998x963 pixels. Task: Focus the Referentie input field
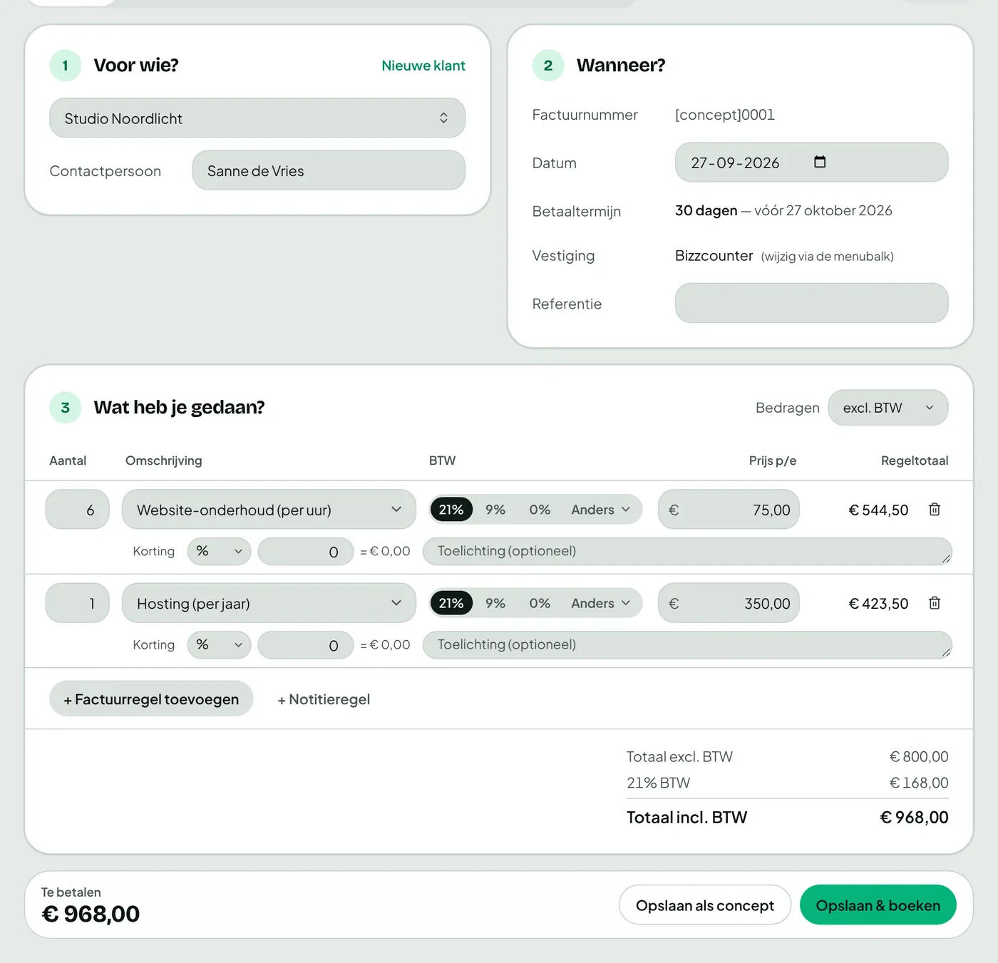811,303
